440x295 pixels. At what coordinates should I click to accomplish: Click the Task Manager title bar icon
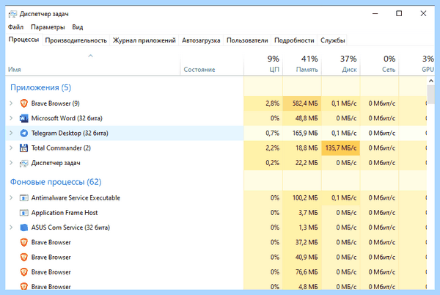[12, 14]
